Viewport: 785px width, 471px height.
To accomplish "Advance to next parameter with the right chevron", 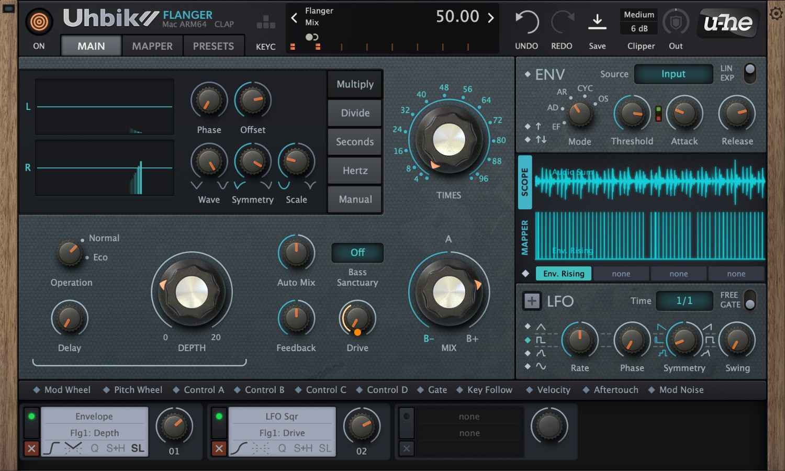I will [490, 17].
